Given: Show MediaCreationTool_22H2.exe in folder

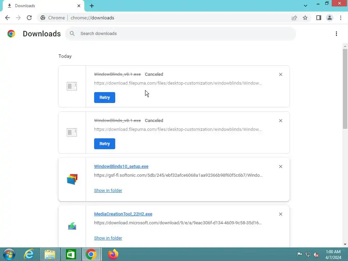Looking at the screenshot, I should pos(108,238).
